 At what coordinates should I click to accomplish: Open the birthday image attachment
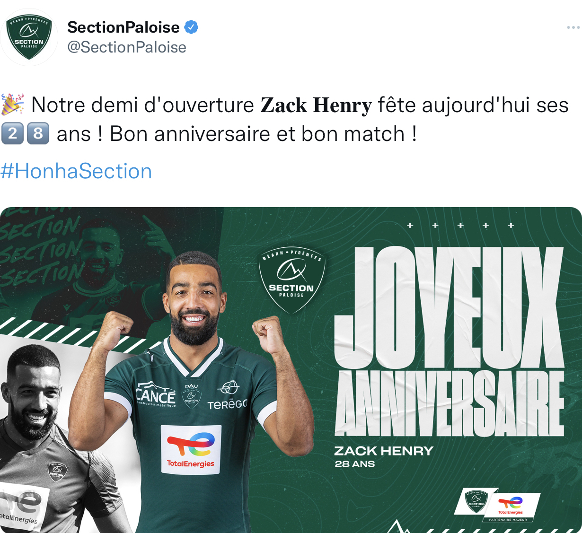pos(291,370)
